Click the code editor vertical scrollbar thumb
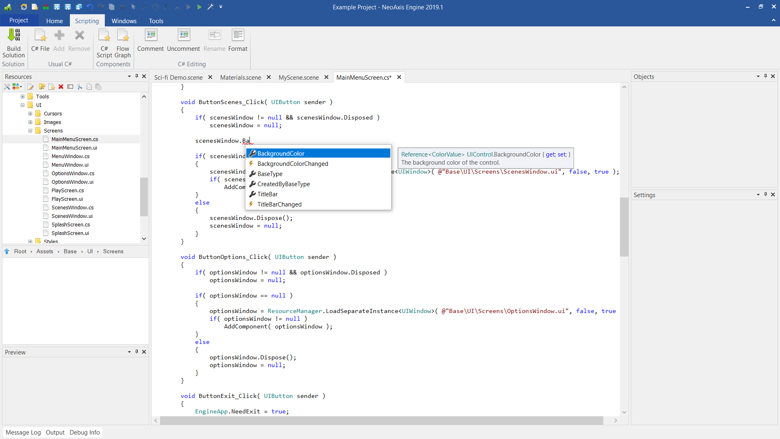The width and height of the screenshot is (780, 439). pyautogui.click(x=624, y=226)
